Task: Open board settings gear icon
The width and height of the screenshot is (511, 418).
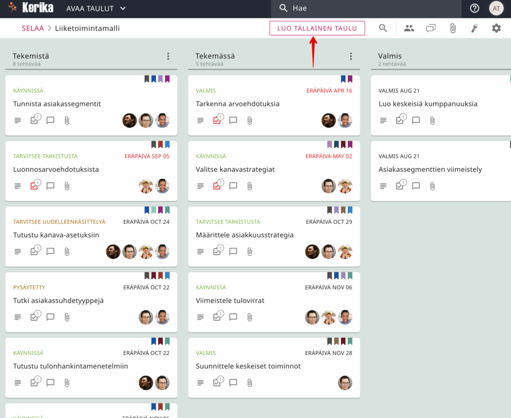Action: (x=496, y=28)
